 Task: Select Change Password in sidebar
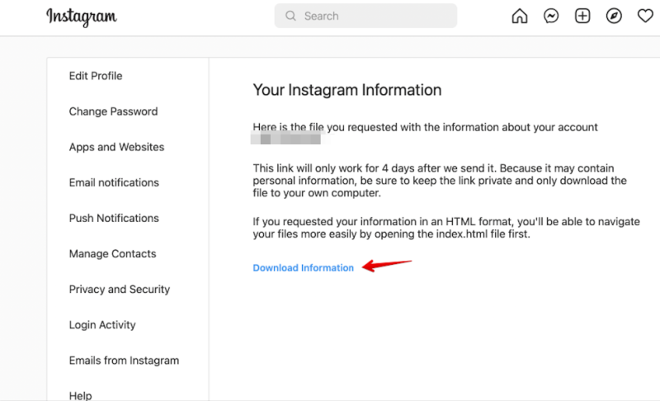(x=113, y=111)
